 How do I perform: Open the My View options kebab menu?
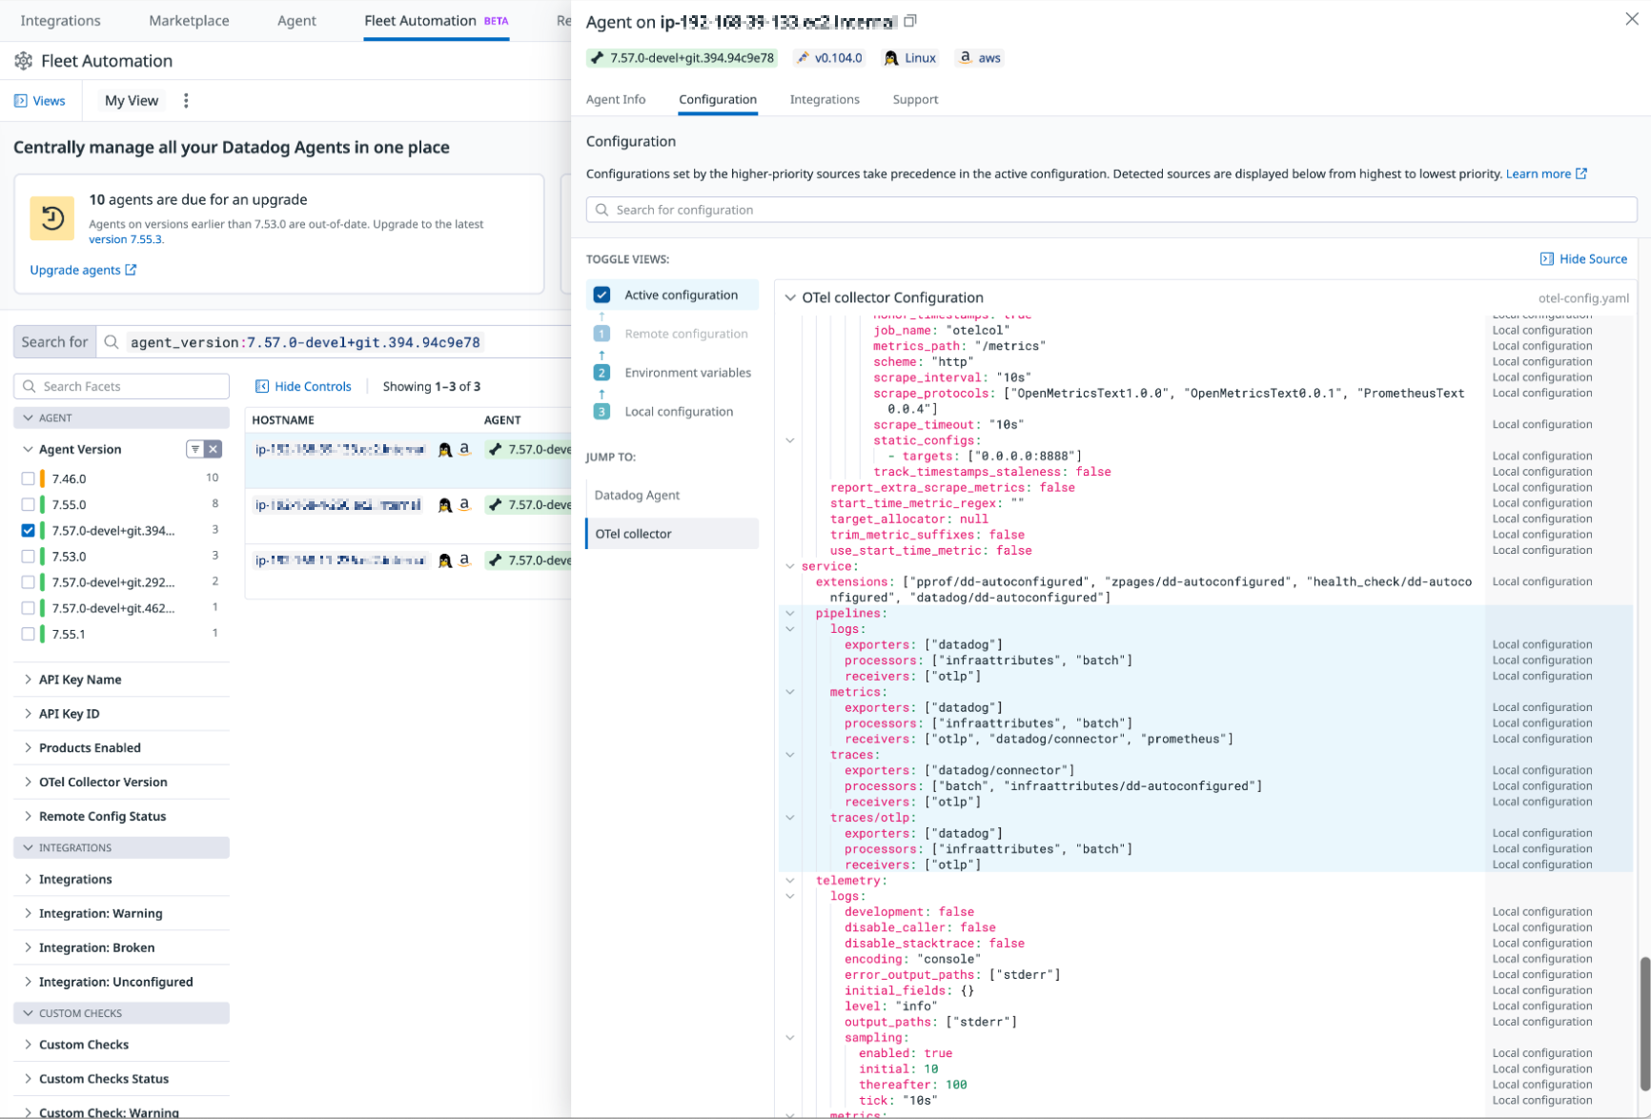(186, 101)
